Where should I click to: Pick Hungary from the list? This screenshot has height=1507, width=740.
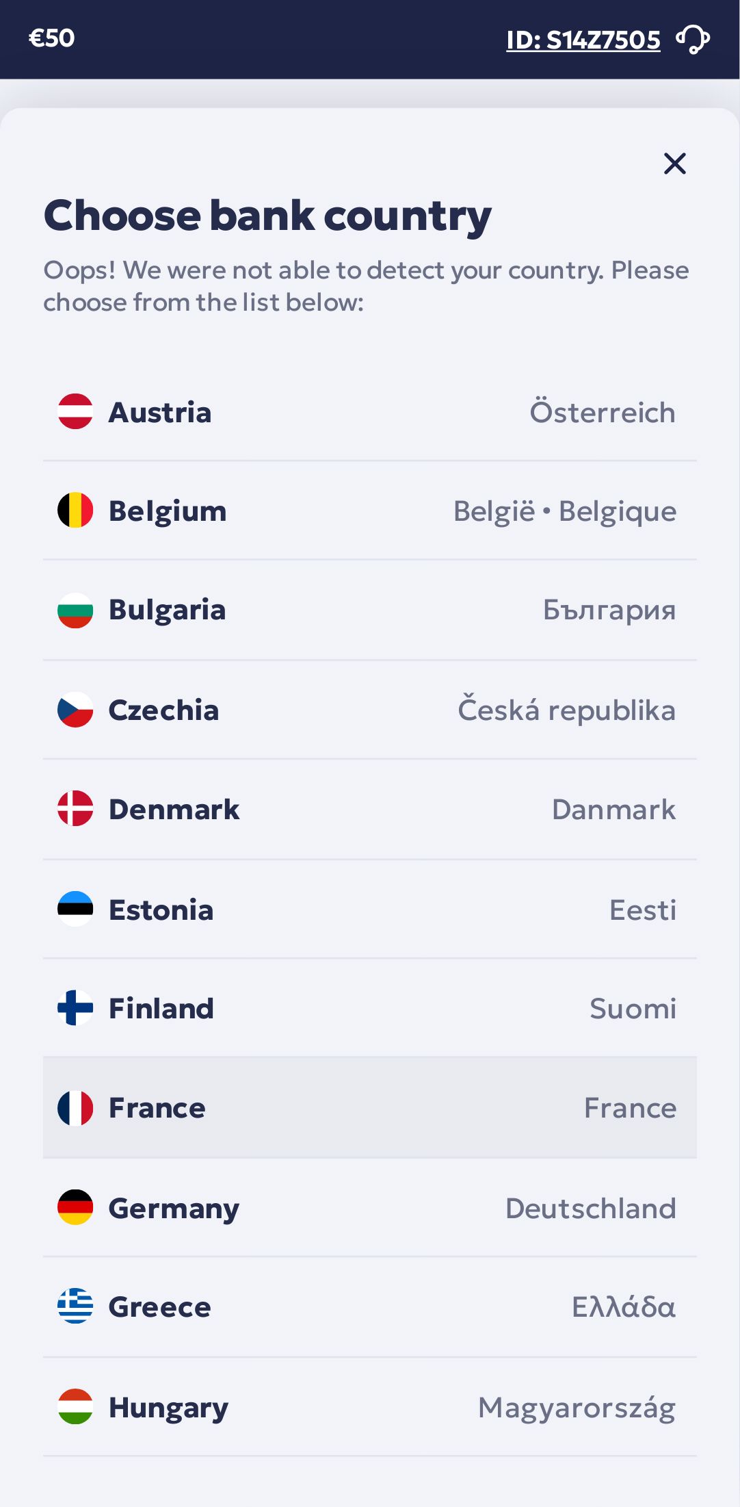coord(369,1407)
